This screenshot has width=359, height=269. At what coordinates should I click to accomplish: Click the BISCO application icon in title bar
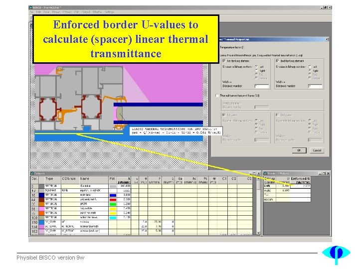[30, 7]
